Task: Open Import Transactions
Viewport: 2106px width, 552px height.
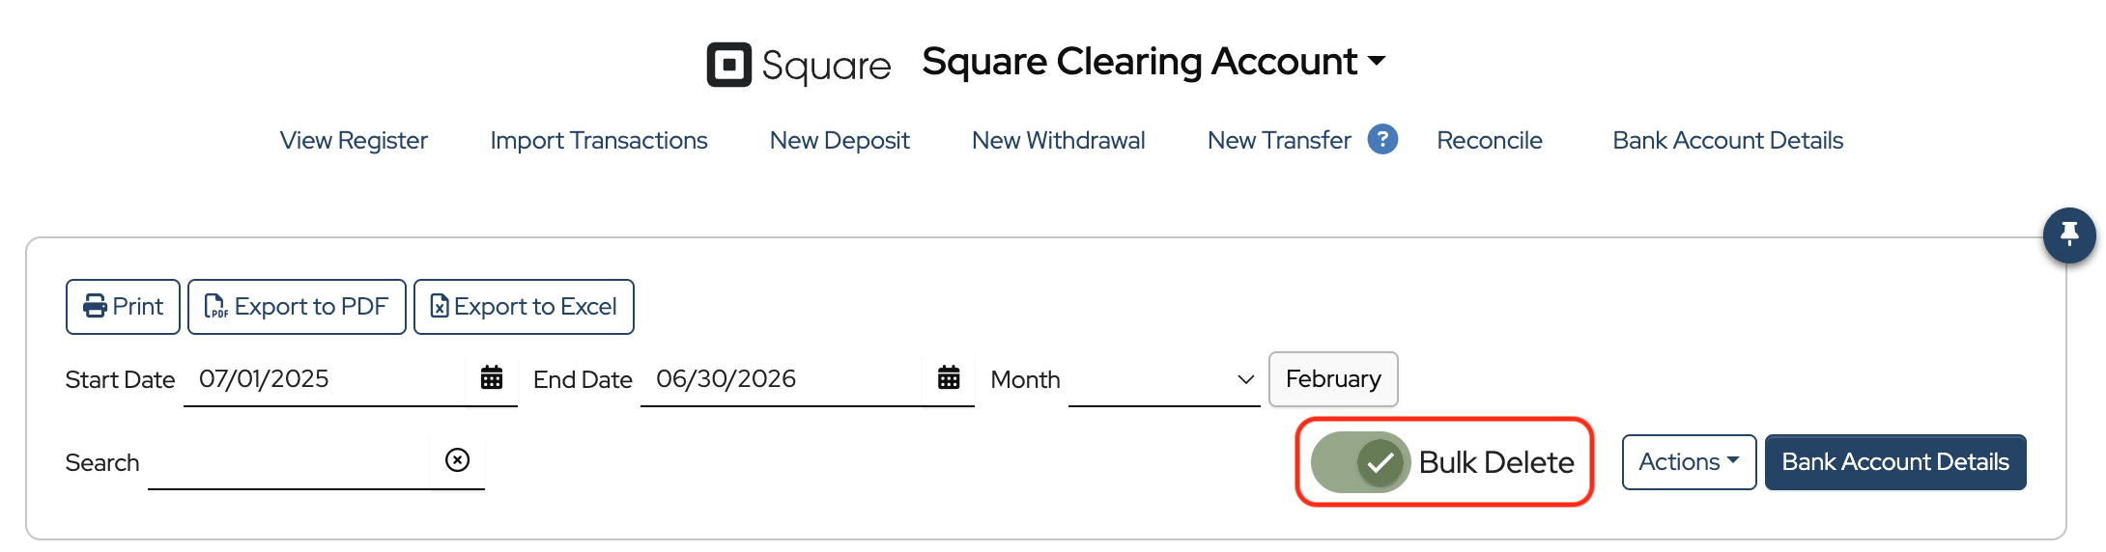Action: (x=598, y=140)
